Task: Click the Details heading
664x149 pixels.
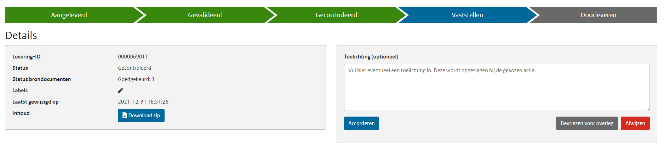Action: click(21, 36)
